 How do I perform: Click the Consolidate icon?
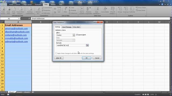pos(105,10)
